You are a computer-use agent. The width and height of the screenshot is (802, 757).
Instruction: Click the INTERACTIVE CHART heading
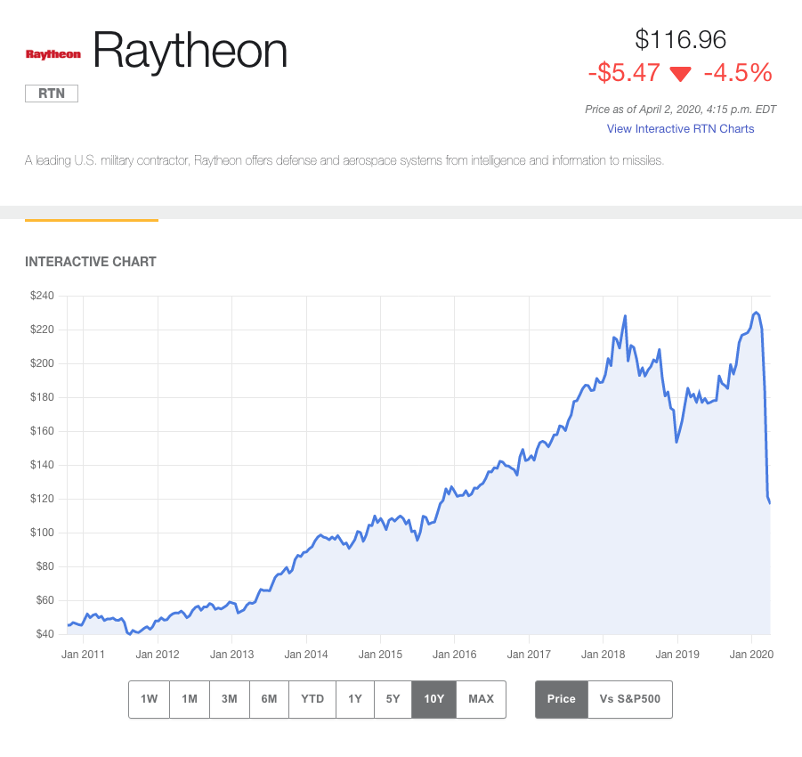[91, 262]
